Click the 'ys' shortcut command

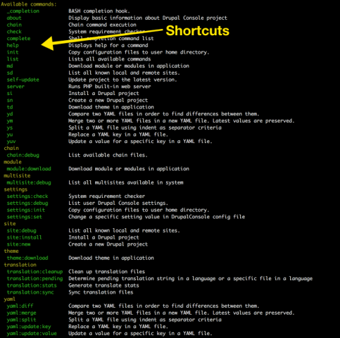pos(10,127)
